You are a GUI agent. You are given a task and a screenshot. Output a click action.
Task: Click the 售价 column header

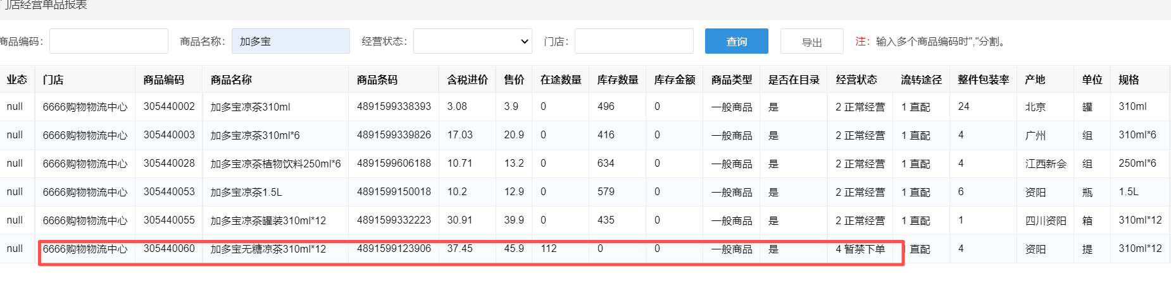(x=514, y=80)
